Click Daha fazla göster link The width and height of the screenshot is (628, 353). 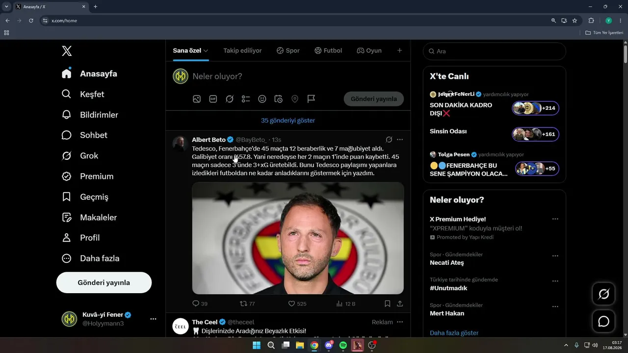coord(454,333)
